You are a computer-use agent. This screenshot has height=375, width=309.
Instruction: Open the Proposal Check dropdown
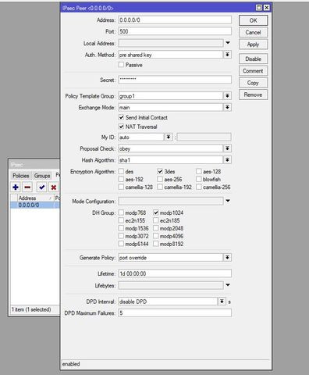click(x=227, y=148)
